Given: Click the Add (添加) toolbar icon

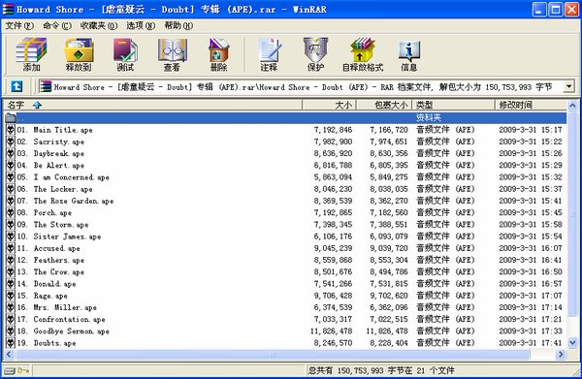Looking at the screenshot, I should click(31, 54).
